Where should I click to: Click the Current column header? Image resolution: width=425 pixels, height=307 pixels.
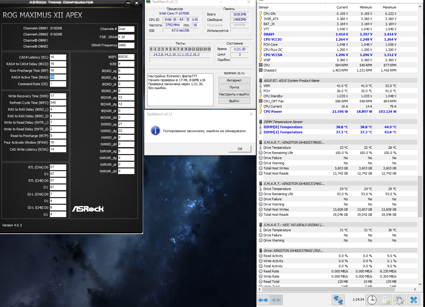[x=337, y=7]
